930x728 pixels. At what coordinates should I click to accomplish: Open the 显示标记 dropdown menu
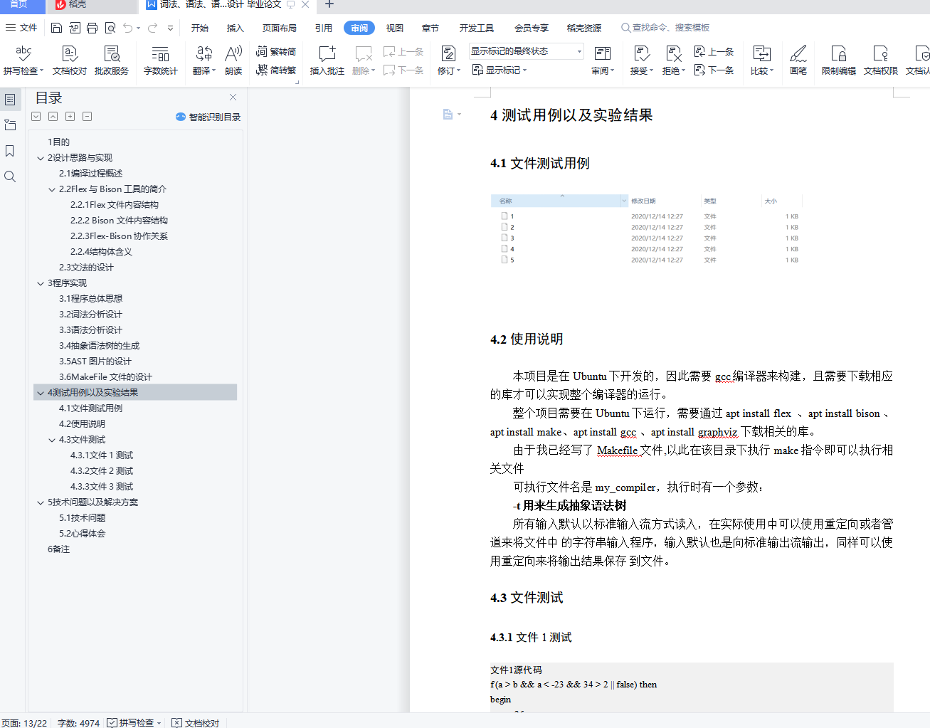pyautogui.click(x=500, y=70)
